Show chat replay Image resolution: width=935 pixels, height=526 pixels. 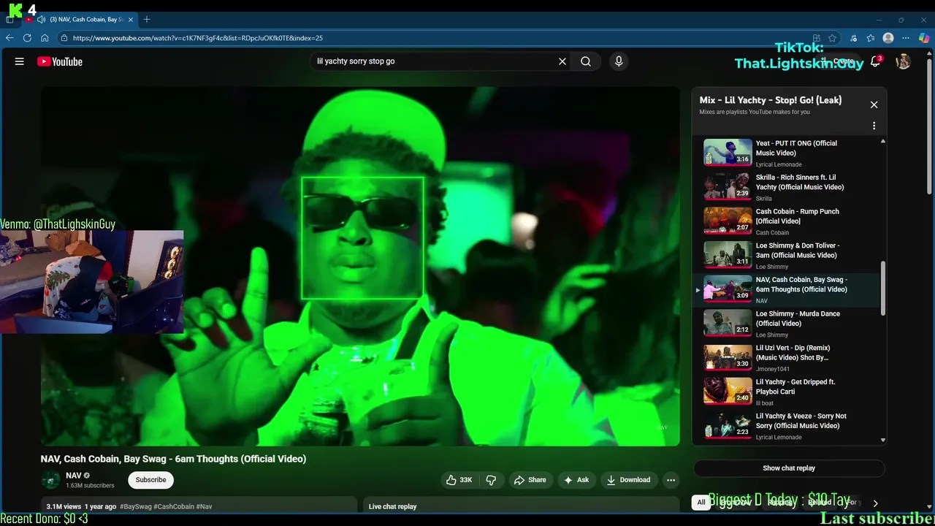(789, 468)
